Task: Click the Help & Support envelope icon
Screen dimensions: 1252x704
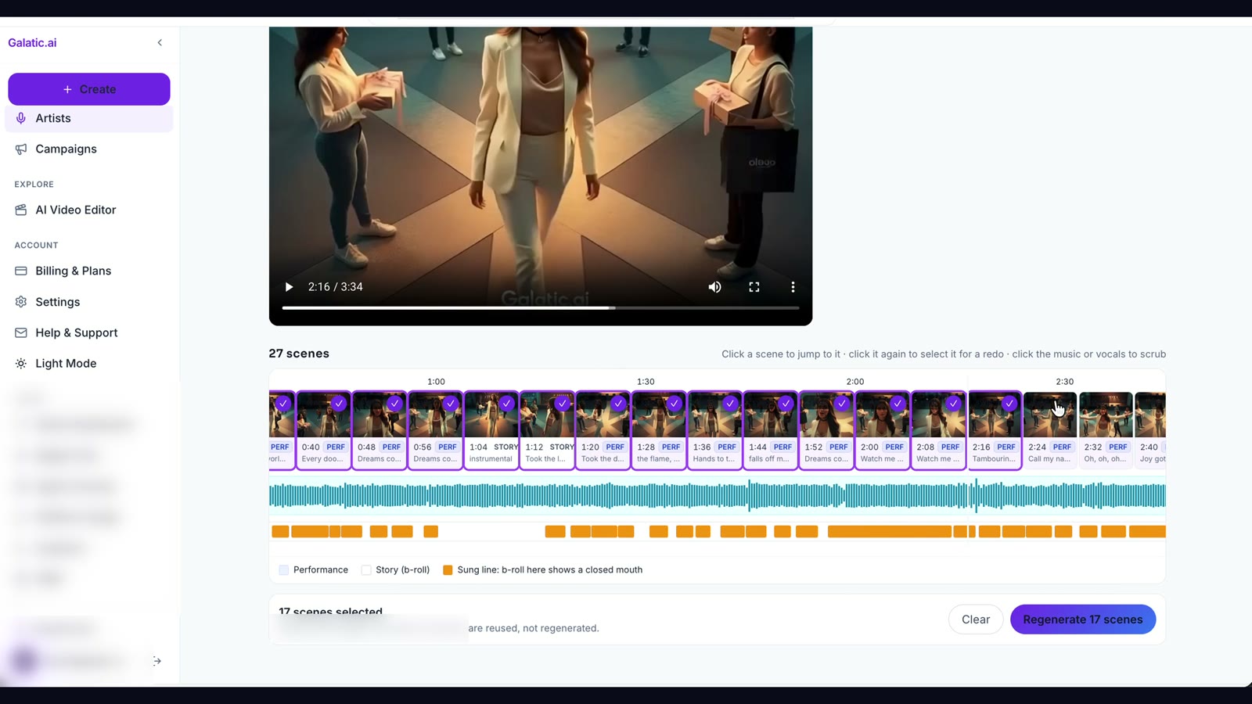Action: (21, 332)
